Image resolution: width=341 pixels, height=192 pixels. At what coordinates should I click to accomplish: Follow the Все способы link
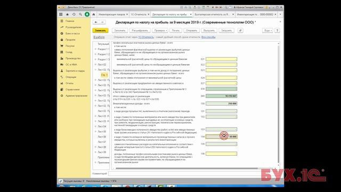click(x=208, y=37)
